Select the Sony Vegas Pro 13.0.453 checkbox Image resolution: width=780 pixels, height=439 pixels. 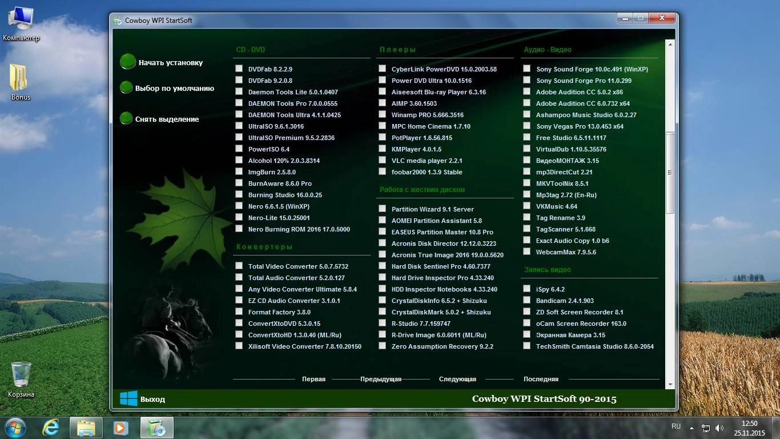point(526,126)
